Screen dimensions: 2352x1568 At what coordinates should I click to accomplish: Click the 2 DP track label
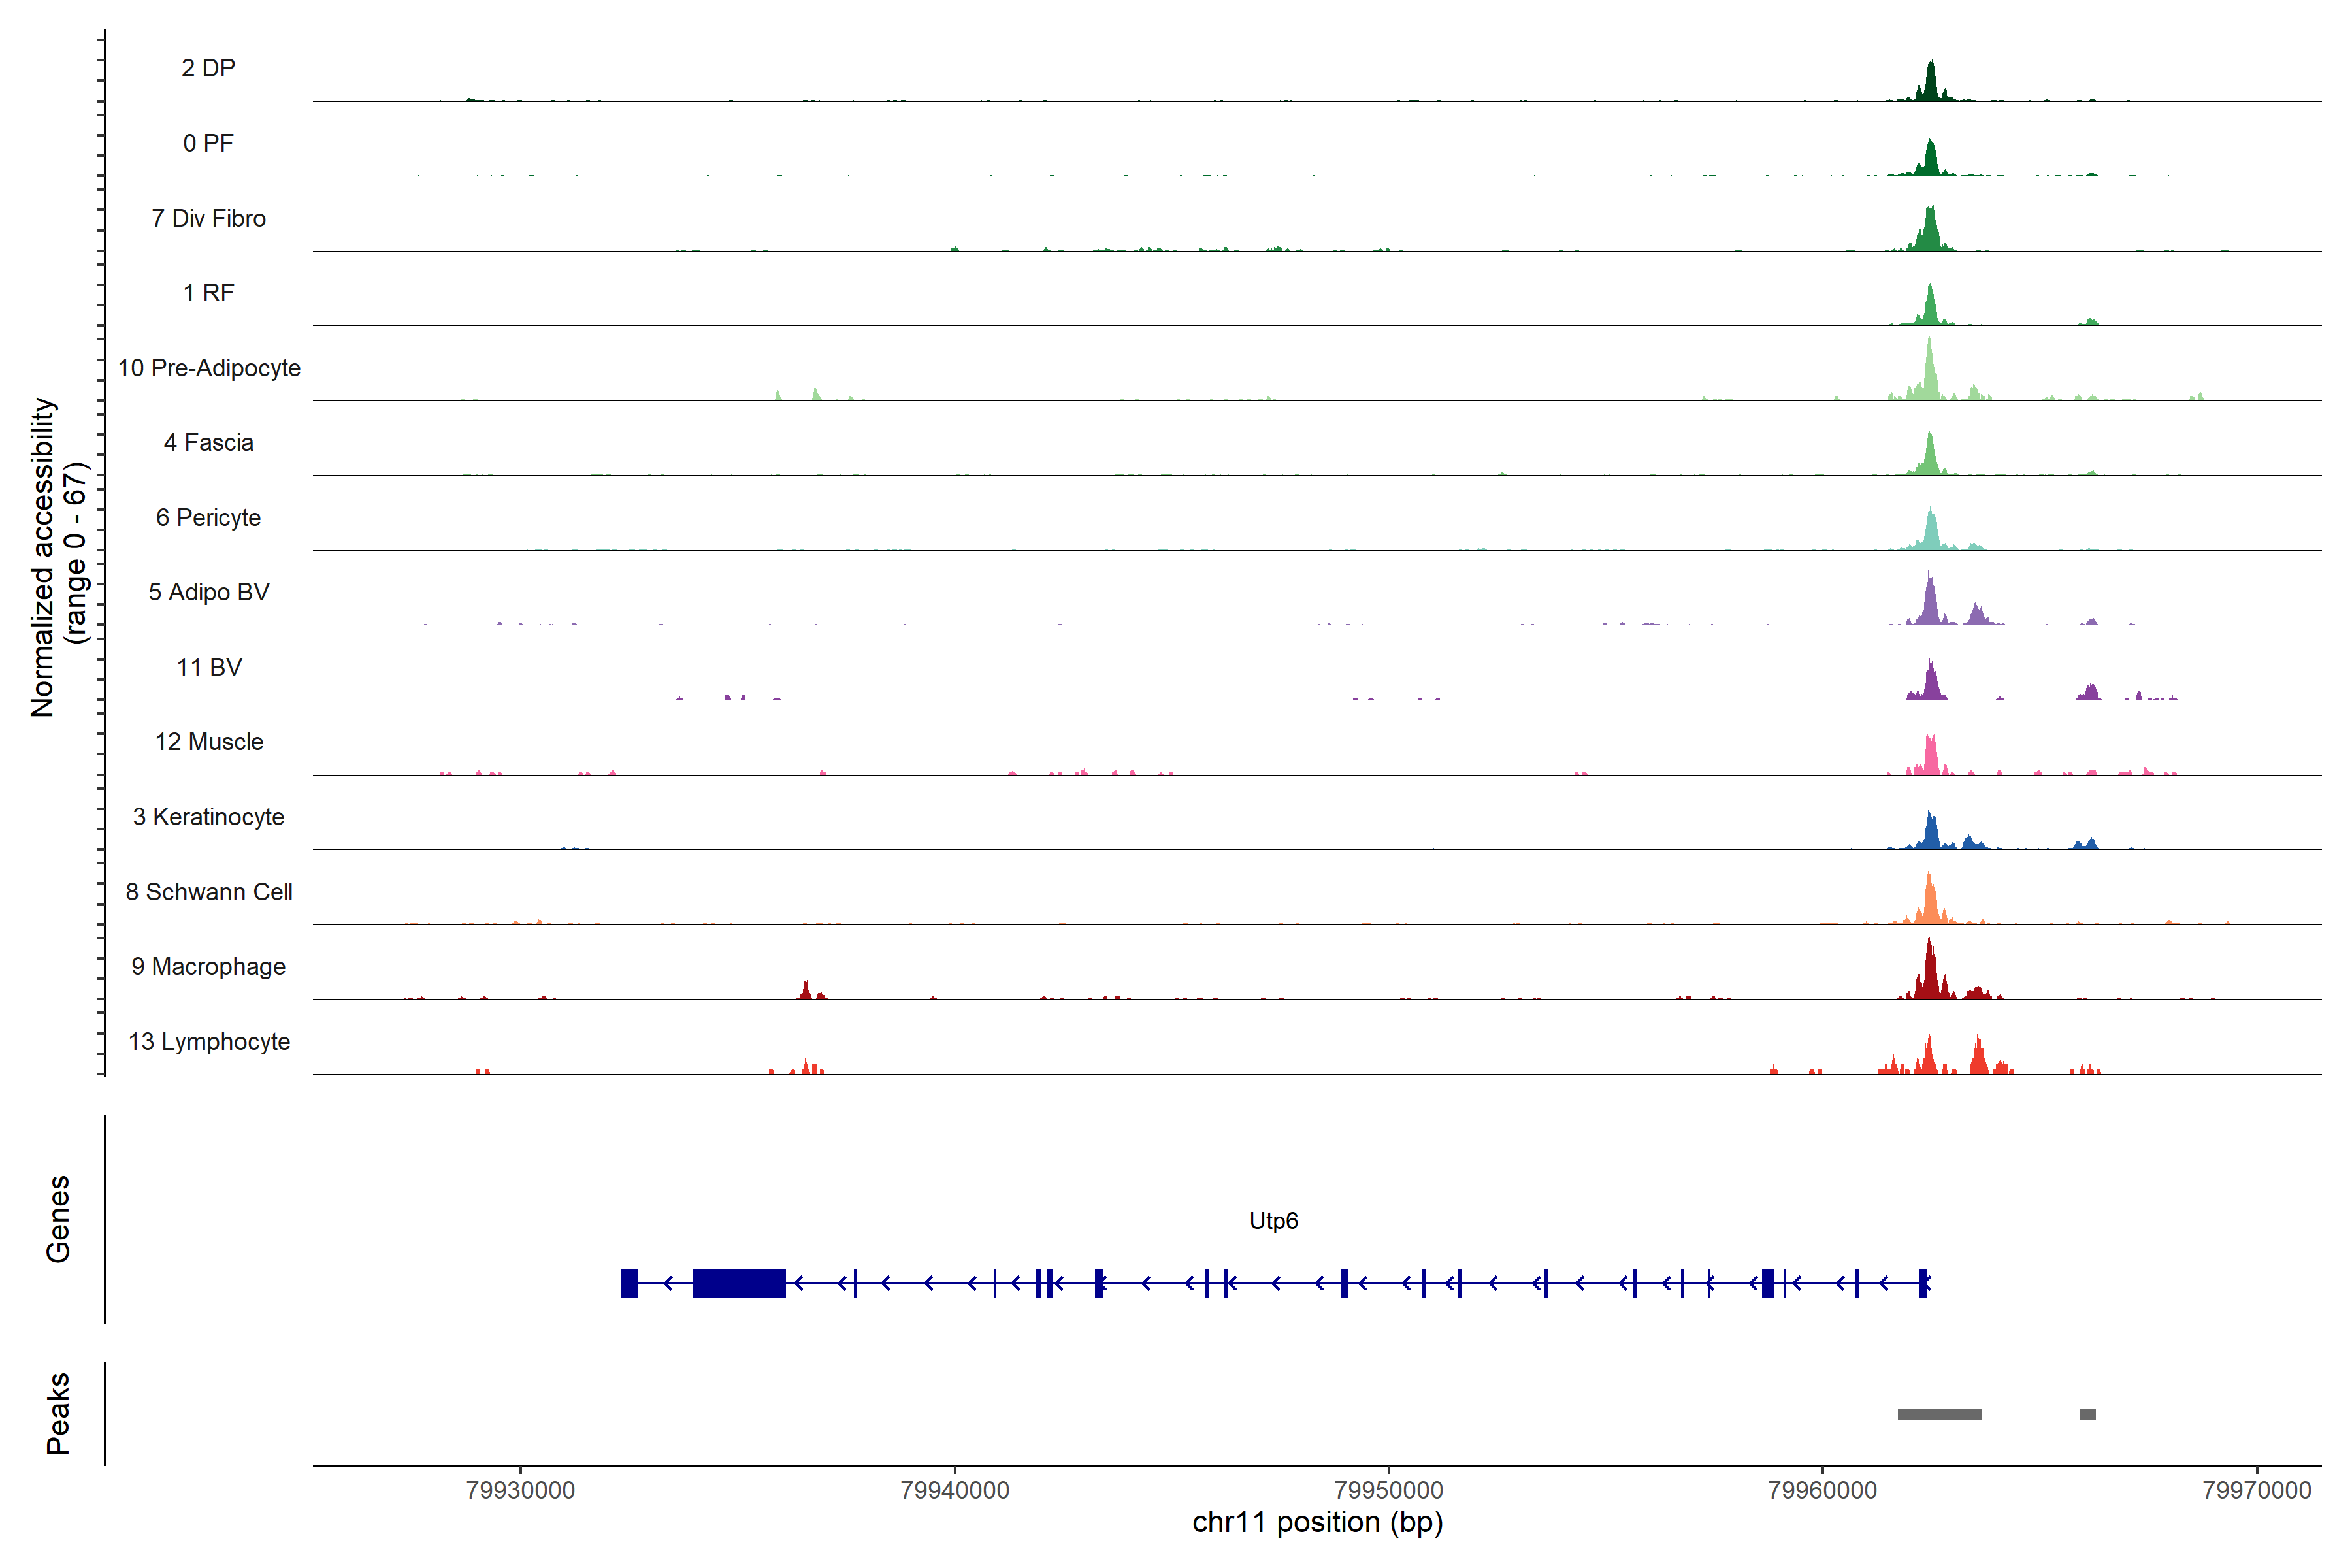(208, 68)
